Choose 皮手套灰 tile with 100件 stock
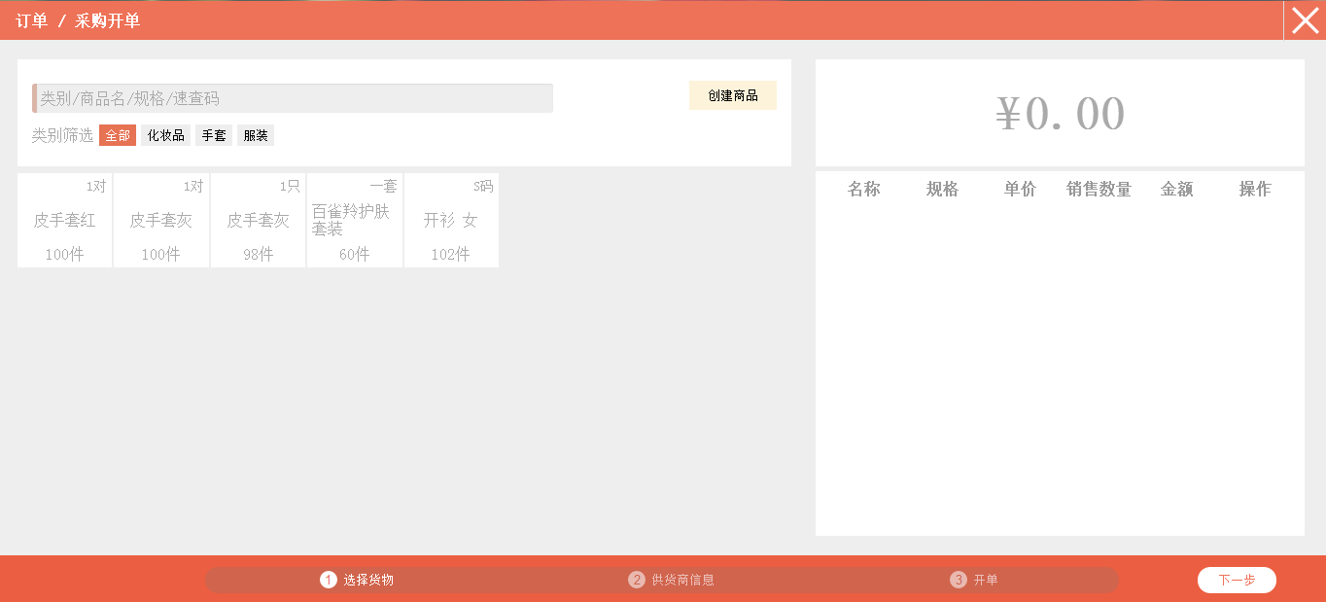The height and width of the screenshot is (602, 1326). pos(161,221)
